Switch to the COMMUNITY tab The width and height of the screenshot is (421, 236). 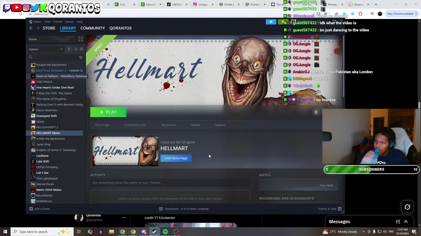[x=93, y=28]
